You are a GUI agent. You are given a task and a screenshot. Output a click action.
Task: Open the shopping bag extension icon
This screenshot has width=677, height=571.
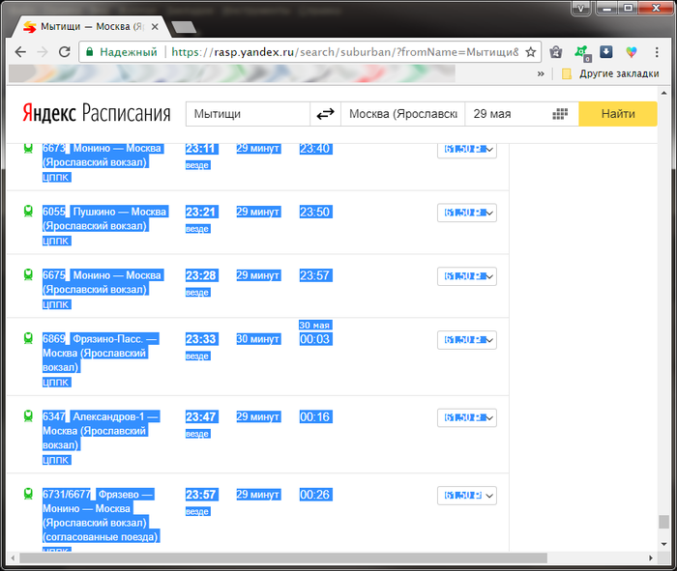coord(556,52)
